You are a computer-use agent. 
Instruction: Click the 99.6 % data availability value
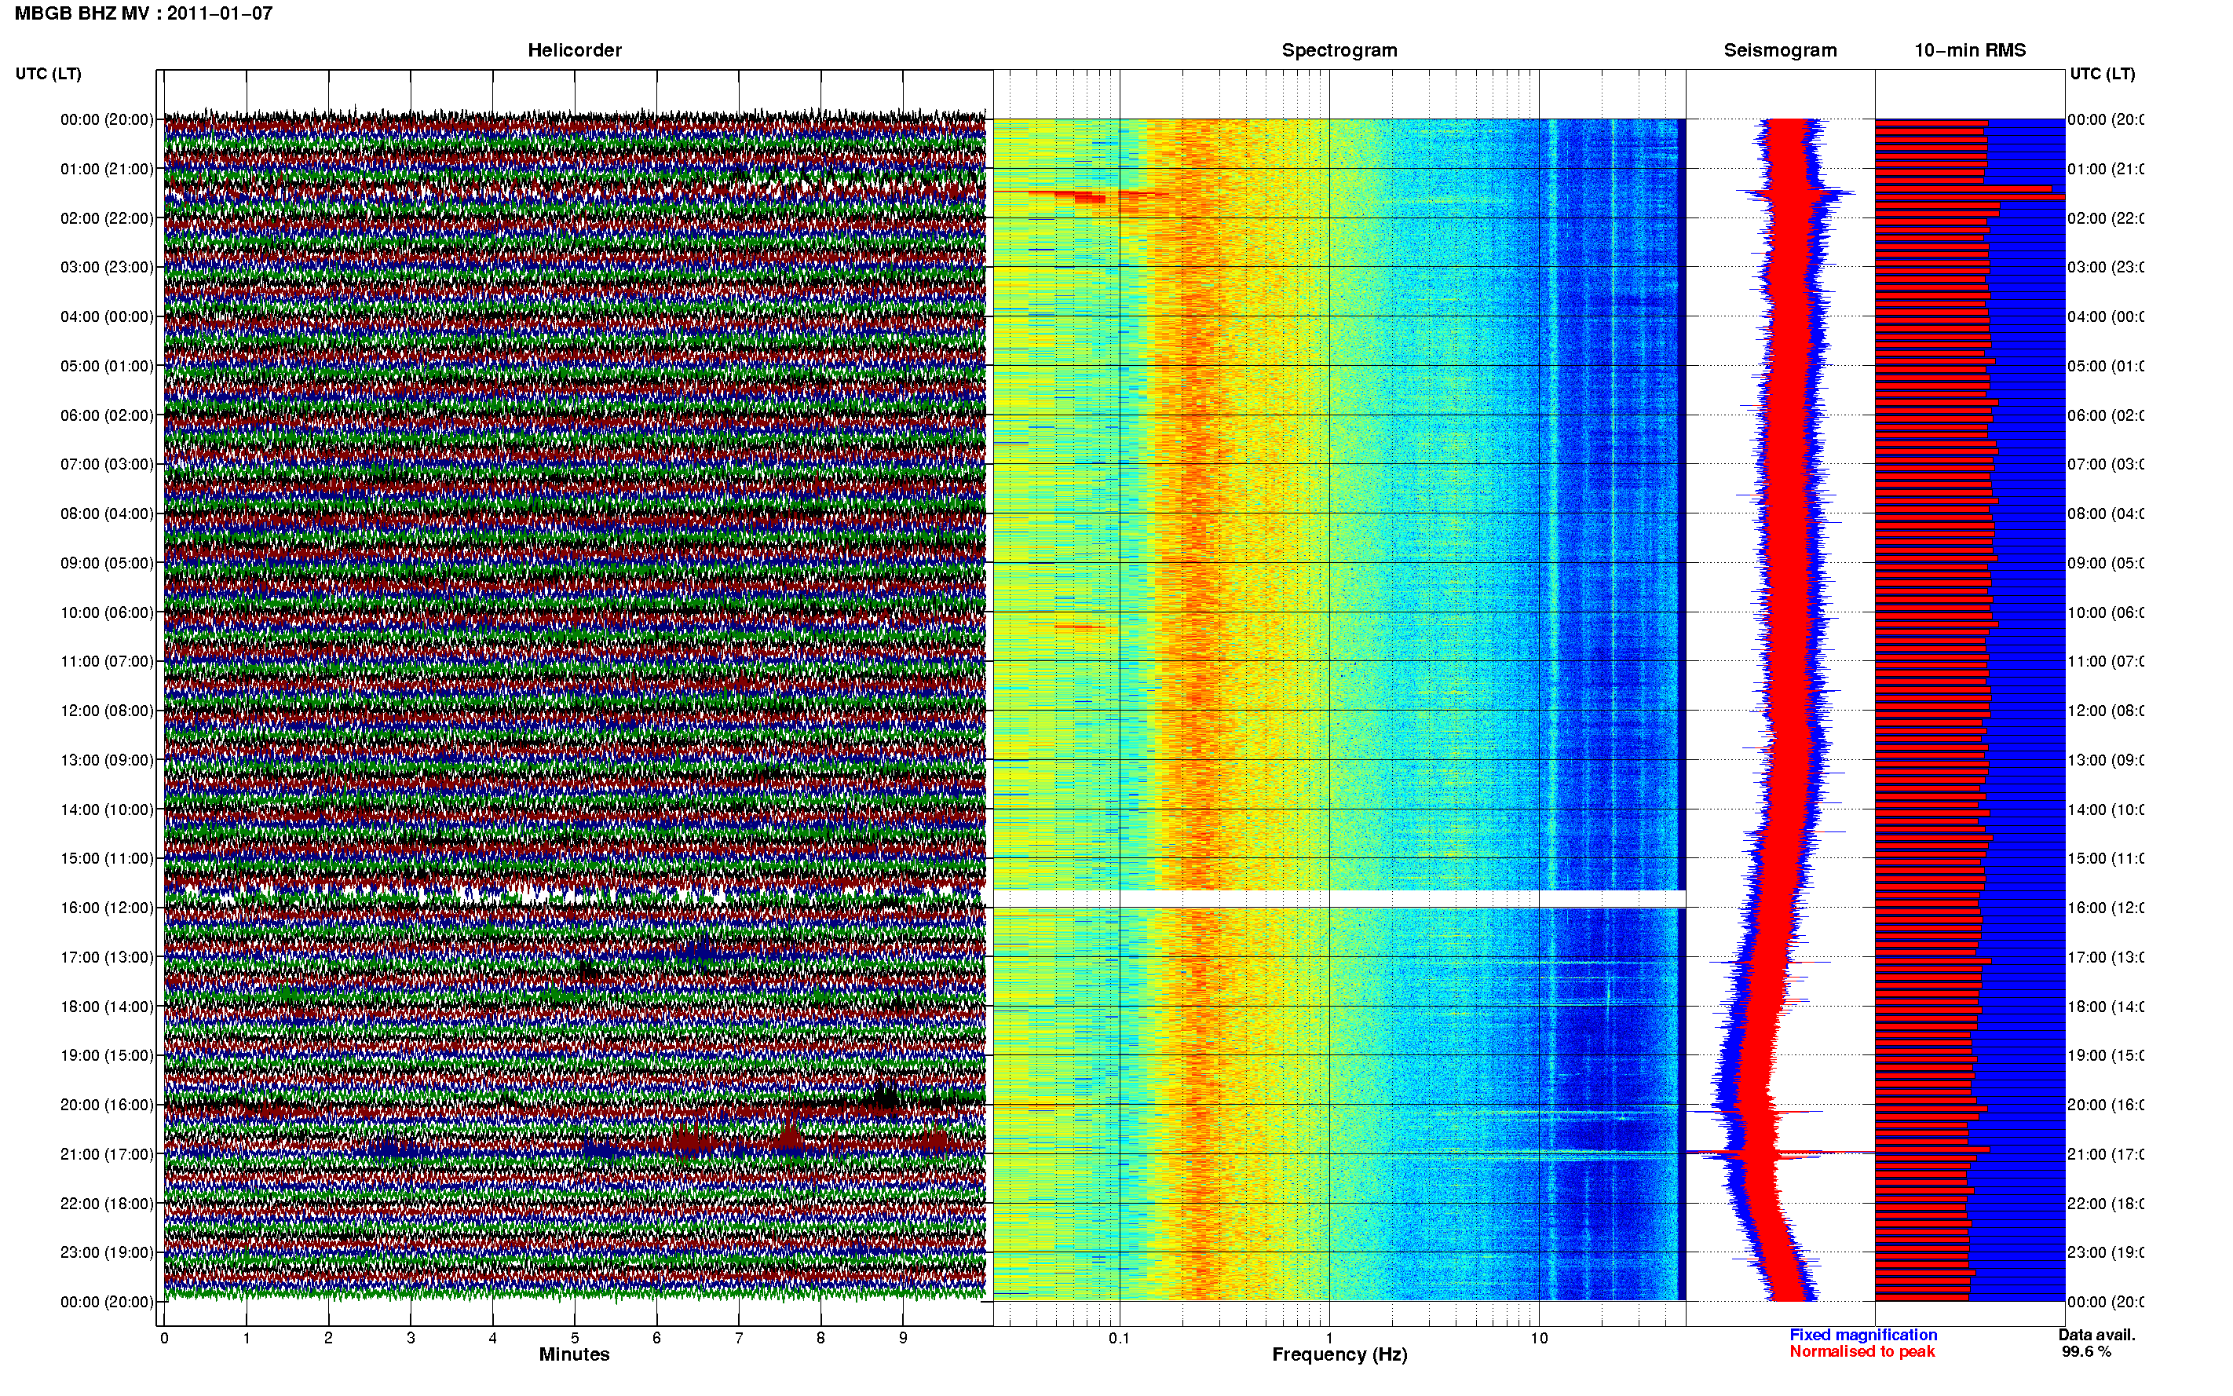[2086, 1352]
